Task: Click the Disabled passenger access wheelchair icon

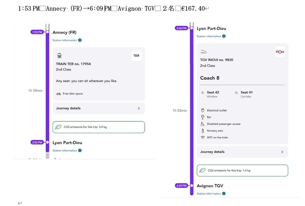Action: tap(203, 124)
